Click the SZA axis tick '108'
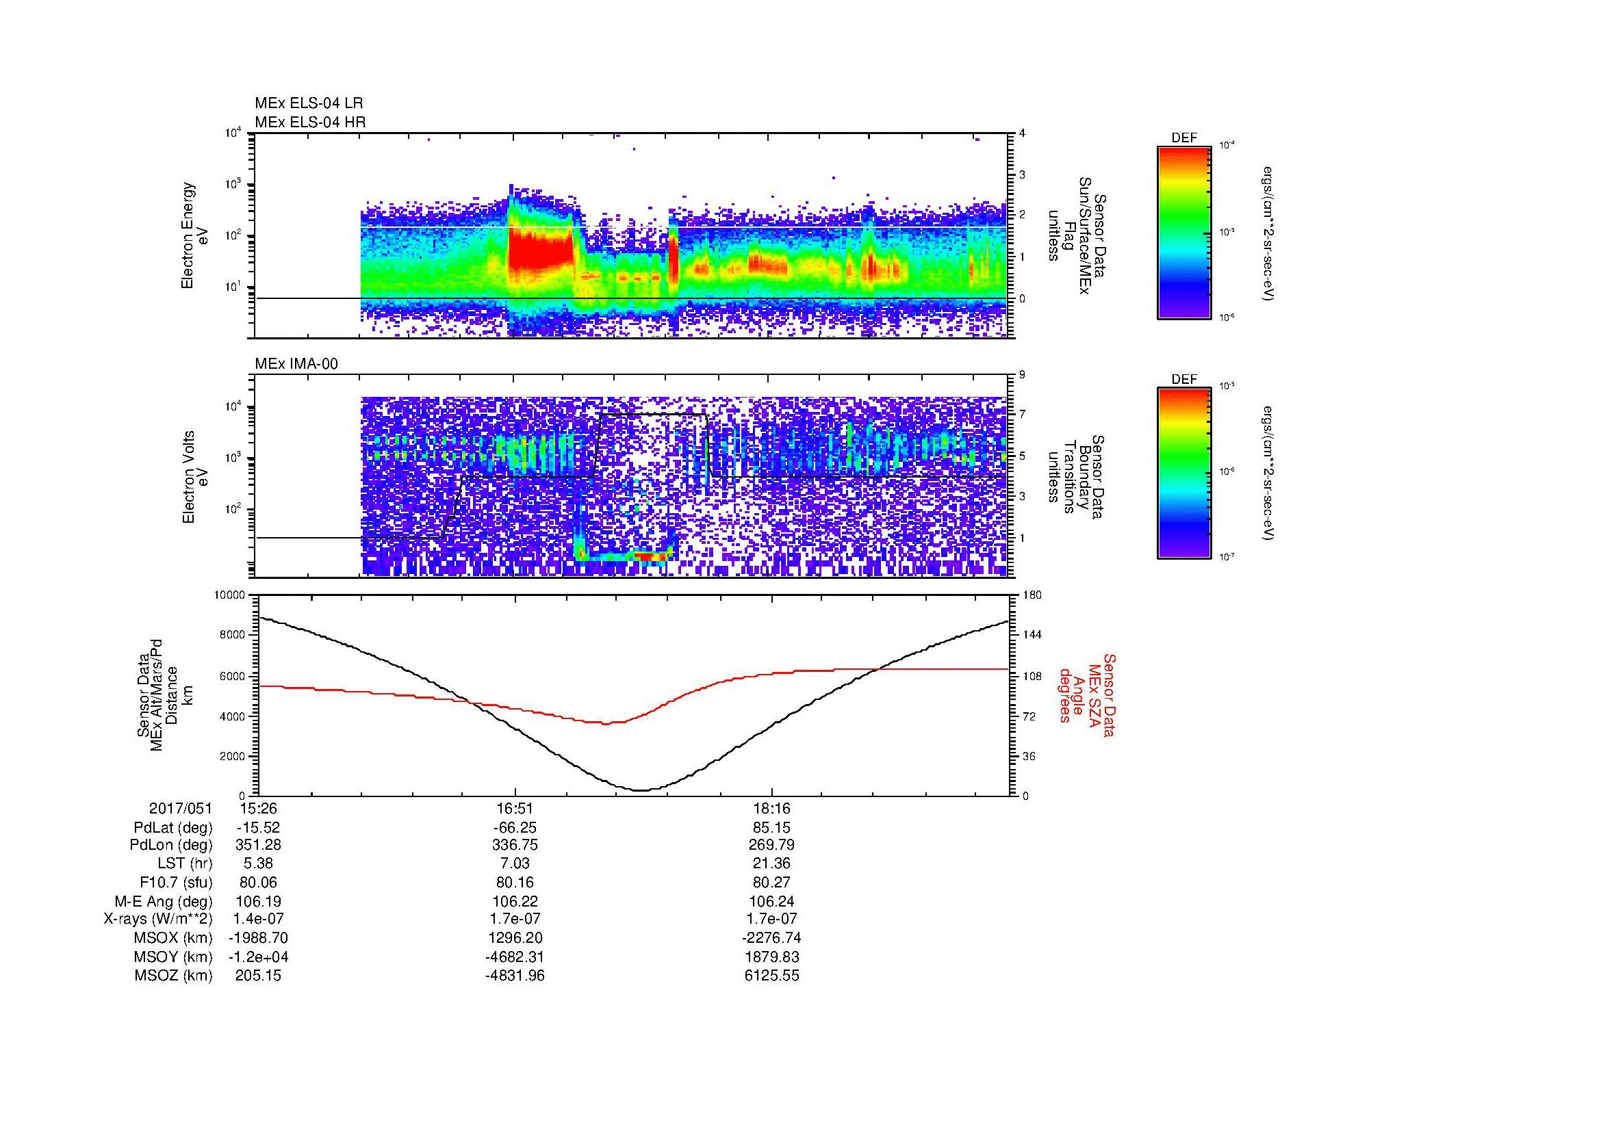The width and height of the screenshot is (1601, 1131). [1032, 676]
